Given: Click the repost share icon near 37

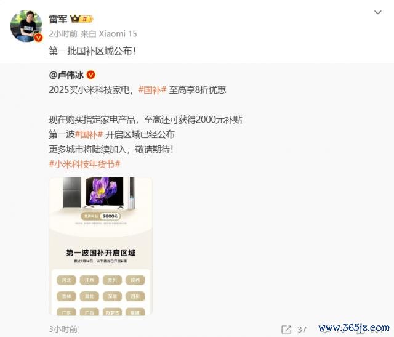Looking at the screenshot, I should (286, 329).
